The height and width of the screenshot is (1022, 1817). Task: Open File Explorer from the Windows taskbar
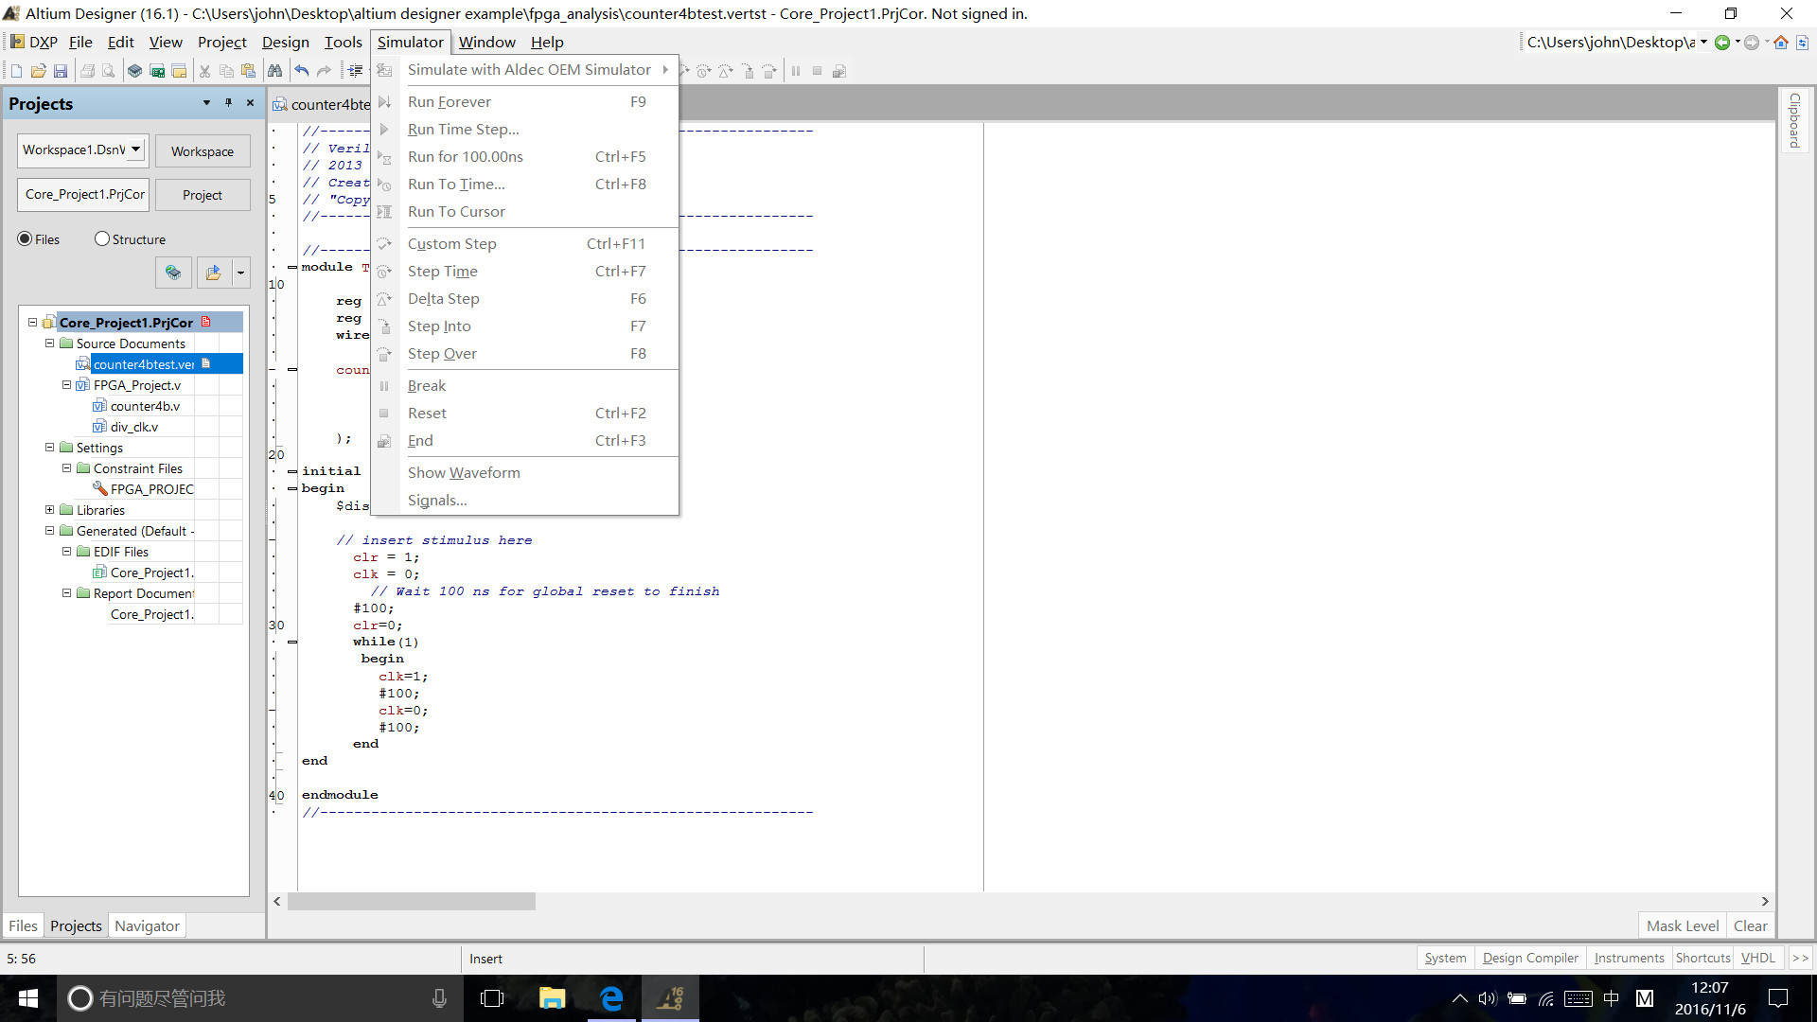pyautogui.click(x=552, y=998)
